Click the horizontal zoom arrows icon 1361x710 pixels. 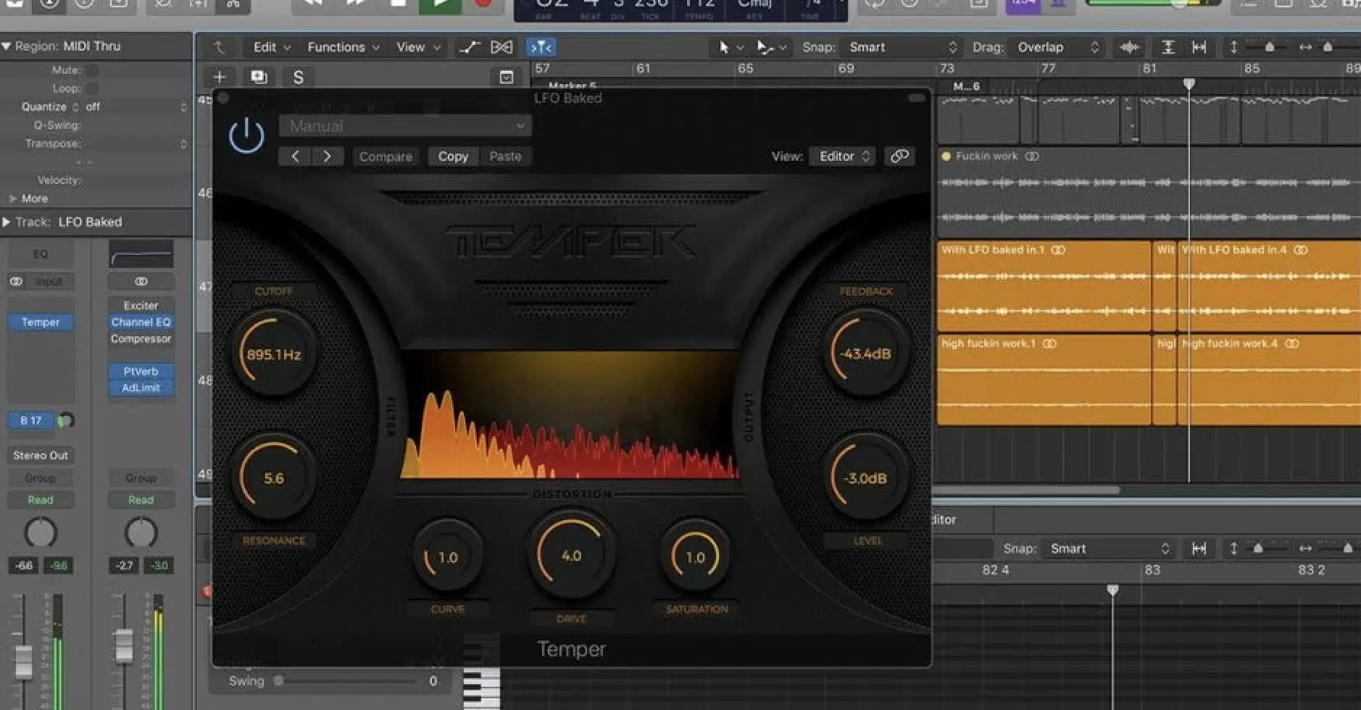1305,47
